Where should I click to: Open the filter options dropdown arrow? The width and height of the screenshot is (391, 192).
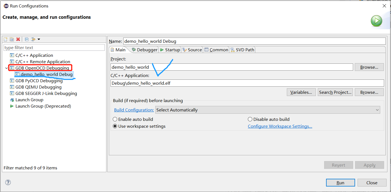click(39, 39)
